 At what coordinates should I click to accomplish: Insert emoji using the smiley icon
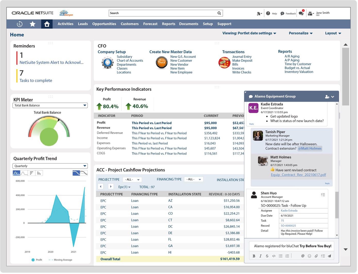pyautogui.click(x=309, y=256)
